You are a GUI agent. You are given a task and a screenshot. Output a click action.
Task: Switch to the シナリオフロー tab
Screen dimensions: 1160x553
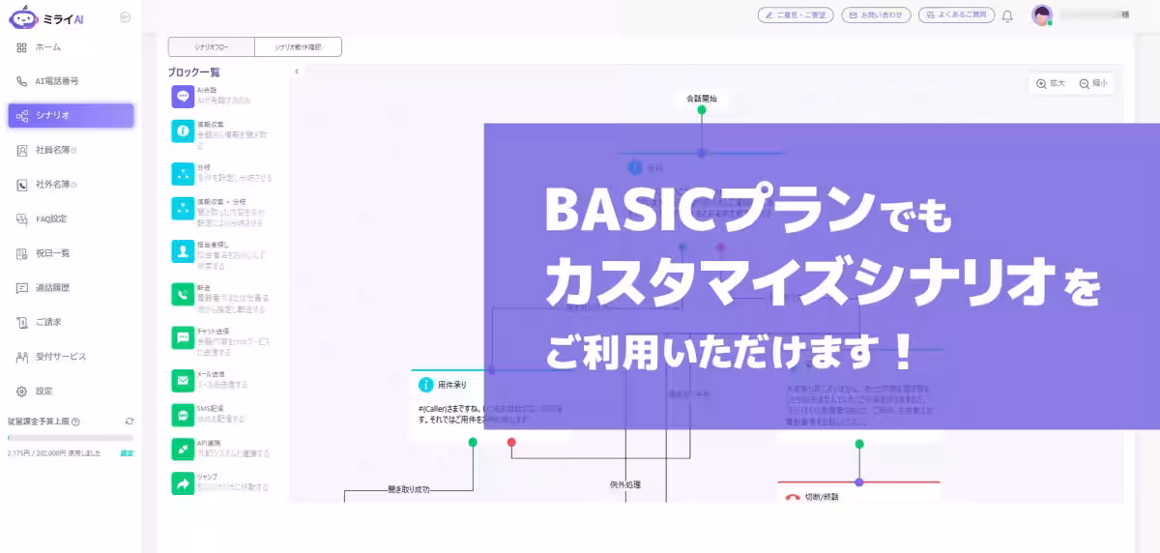pos(212,46)
